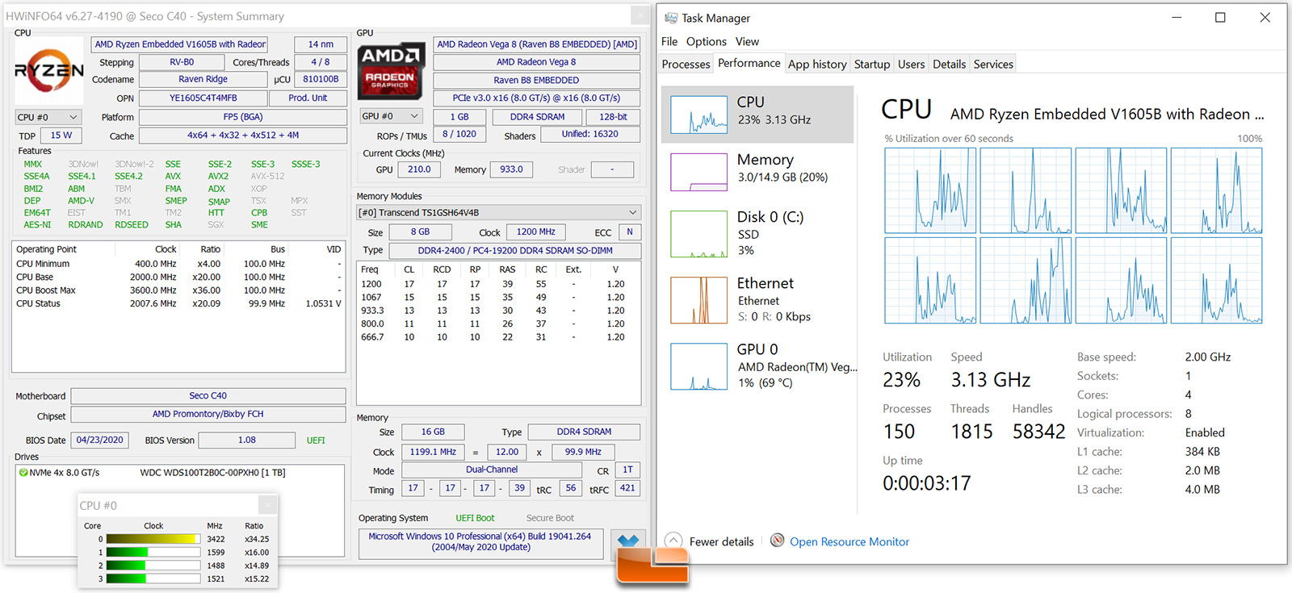Viewport: 1292px width, 593px height.
Task: Click the Task Manager title bar icon
Action: coord(671,18)
